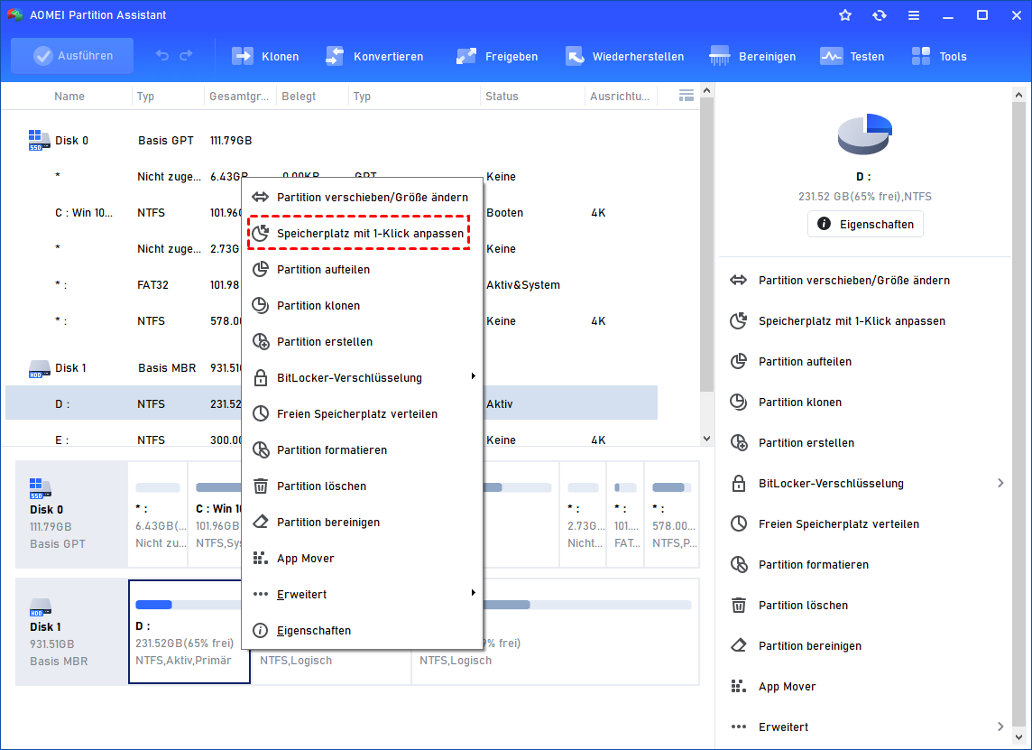Expand BitLocker-Verschlüsselung submenu in context menu
The height and width of the screenshot is (750, 1032).
[x=362, y=378]
